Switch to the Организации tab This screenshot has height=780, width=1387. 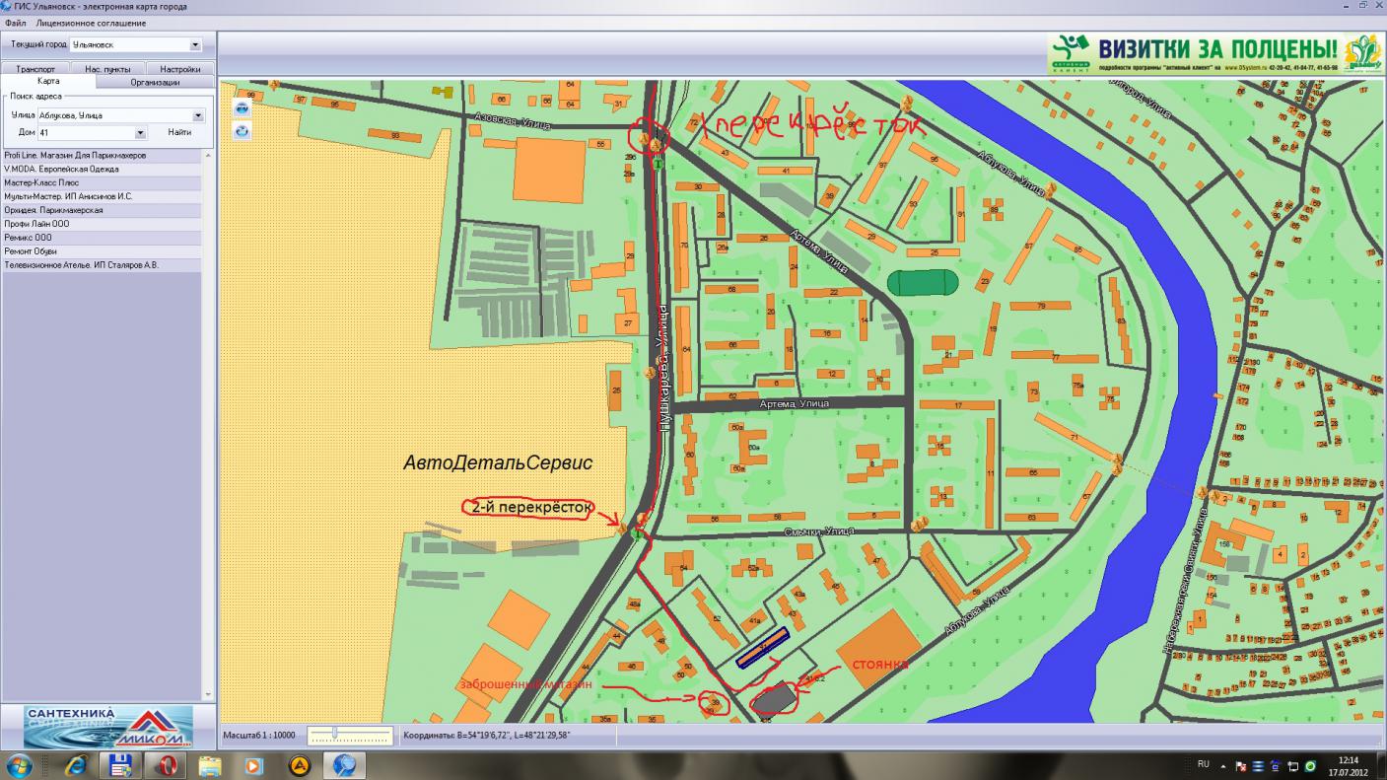tap(155, 82)
